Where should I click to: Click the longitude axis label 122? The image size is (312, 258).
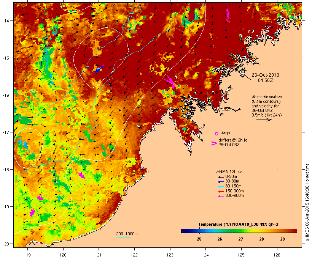click(134, 255)
